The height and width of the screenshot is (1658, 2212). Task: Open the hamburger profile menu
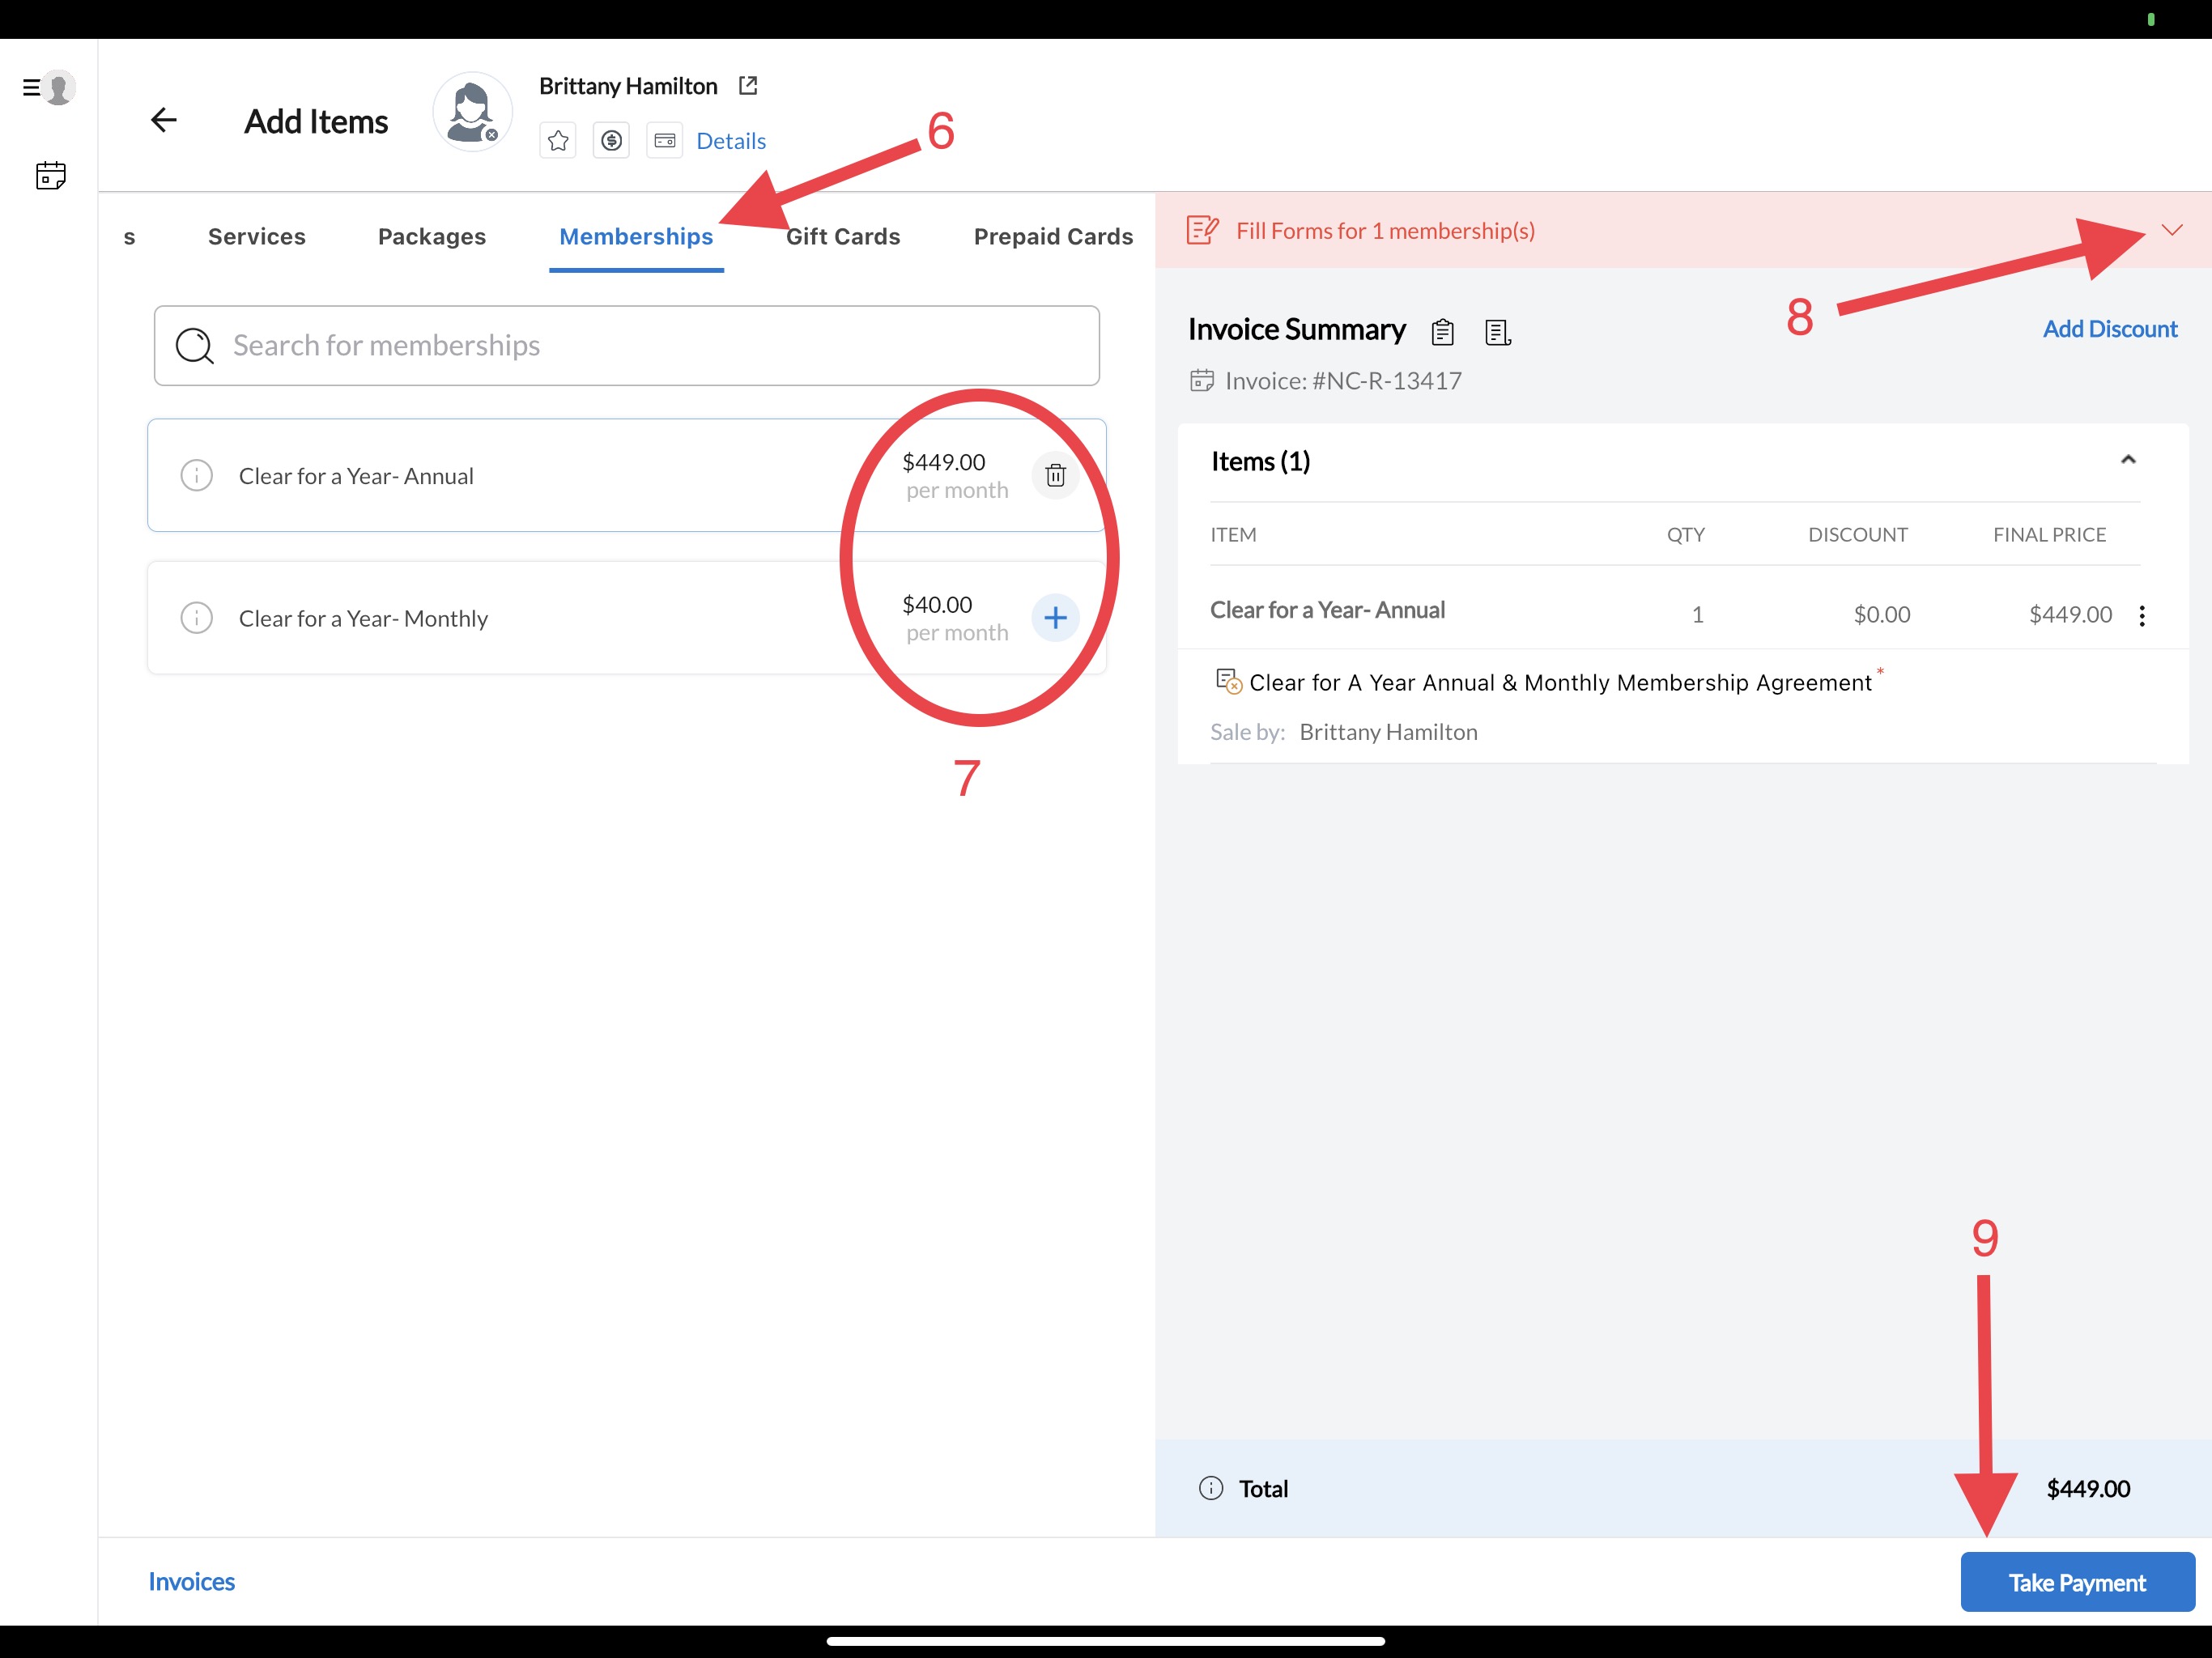click(49, 88)
